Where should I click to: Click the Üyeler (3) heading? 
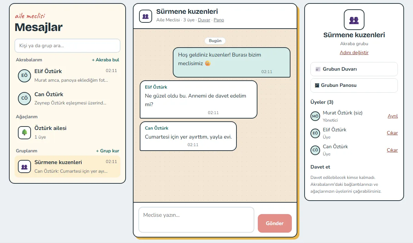tap(322, 102)
